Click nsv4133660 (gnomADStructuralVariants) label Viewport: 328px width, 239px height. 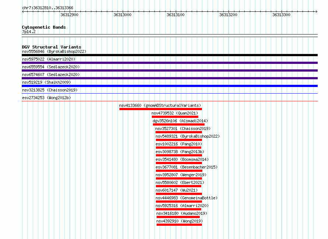coord(160,105)
